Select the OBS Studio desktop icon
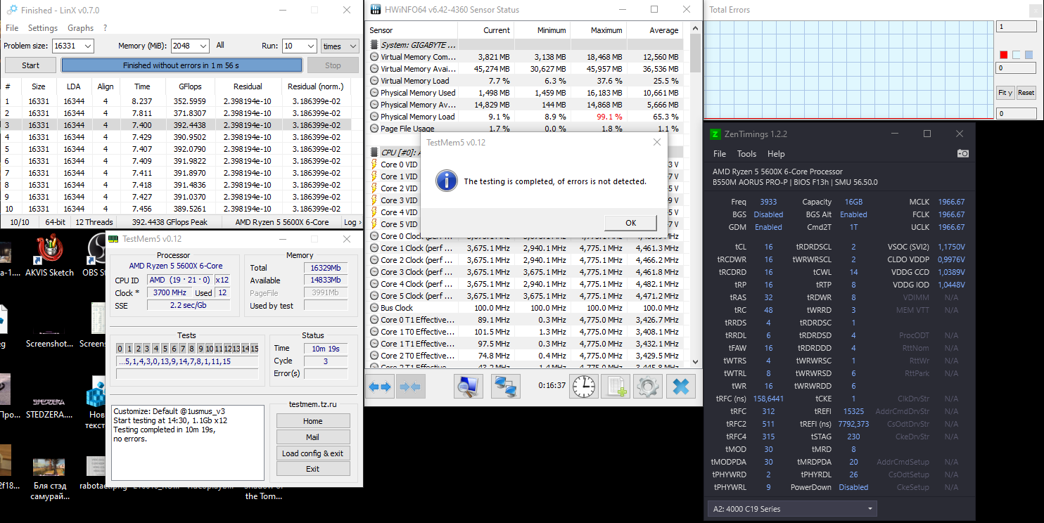Image resolution: width=1044 pixels, height=523 pixels. coord(96,257)
